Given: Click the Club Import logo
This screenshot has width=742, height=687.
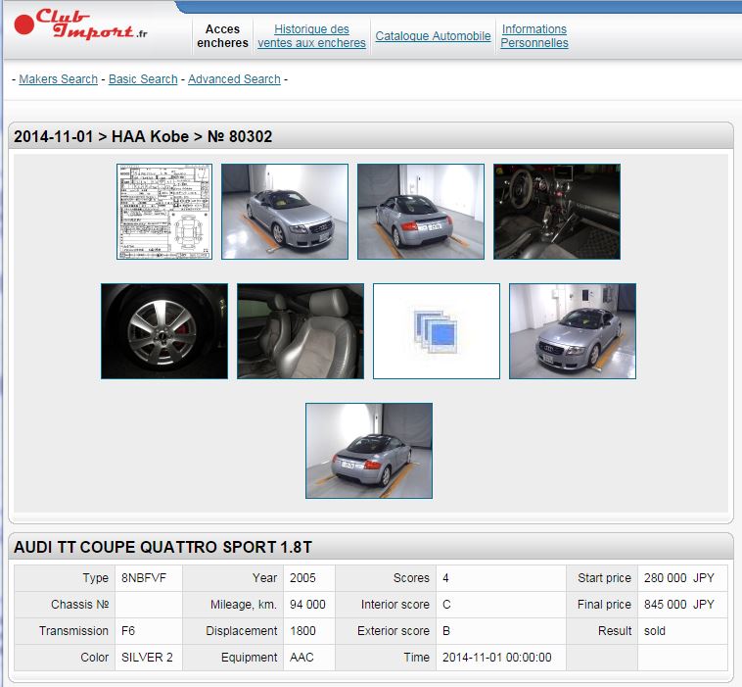Looking at the screenshot, I should [x=80, y=25].
